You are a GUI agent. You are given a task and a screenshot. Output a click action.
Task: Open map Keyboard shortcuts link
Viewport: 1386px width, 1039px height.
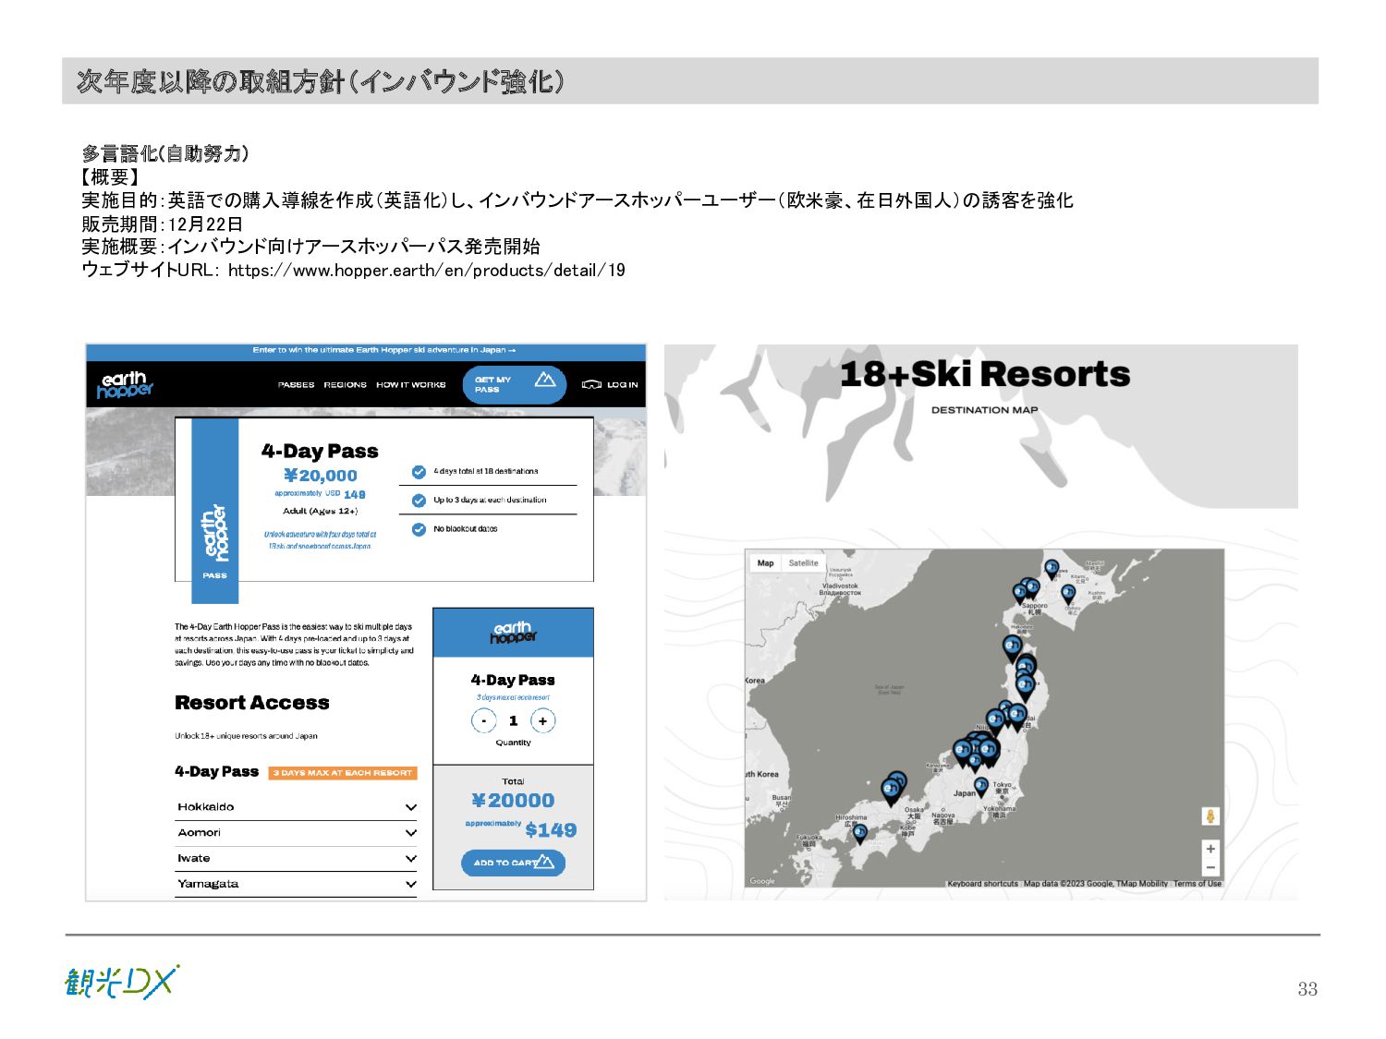click(982, 884)
